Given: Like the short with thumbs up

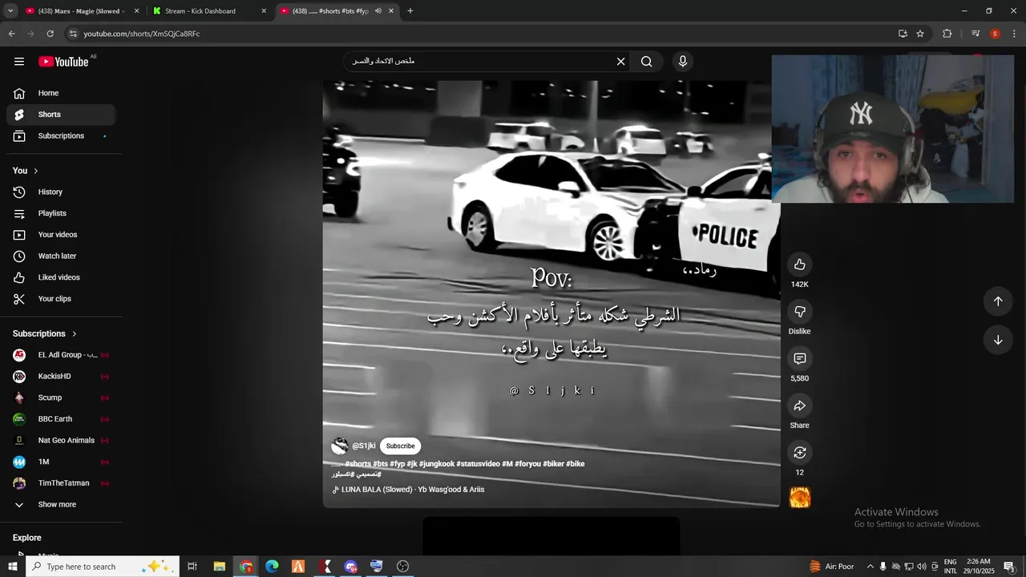Looking at the screenshot, I should click(x=799, y=264).
